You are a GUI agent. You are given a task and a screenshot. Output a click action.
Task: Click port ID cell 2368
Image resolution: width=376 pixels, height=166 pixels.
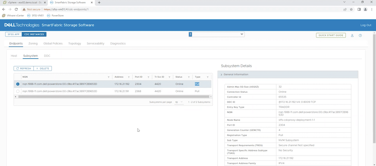(138, 91)
